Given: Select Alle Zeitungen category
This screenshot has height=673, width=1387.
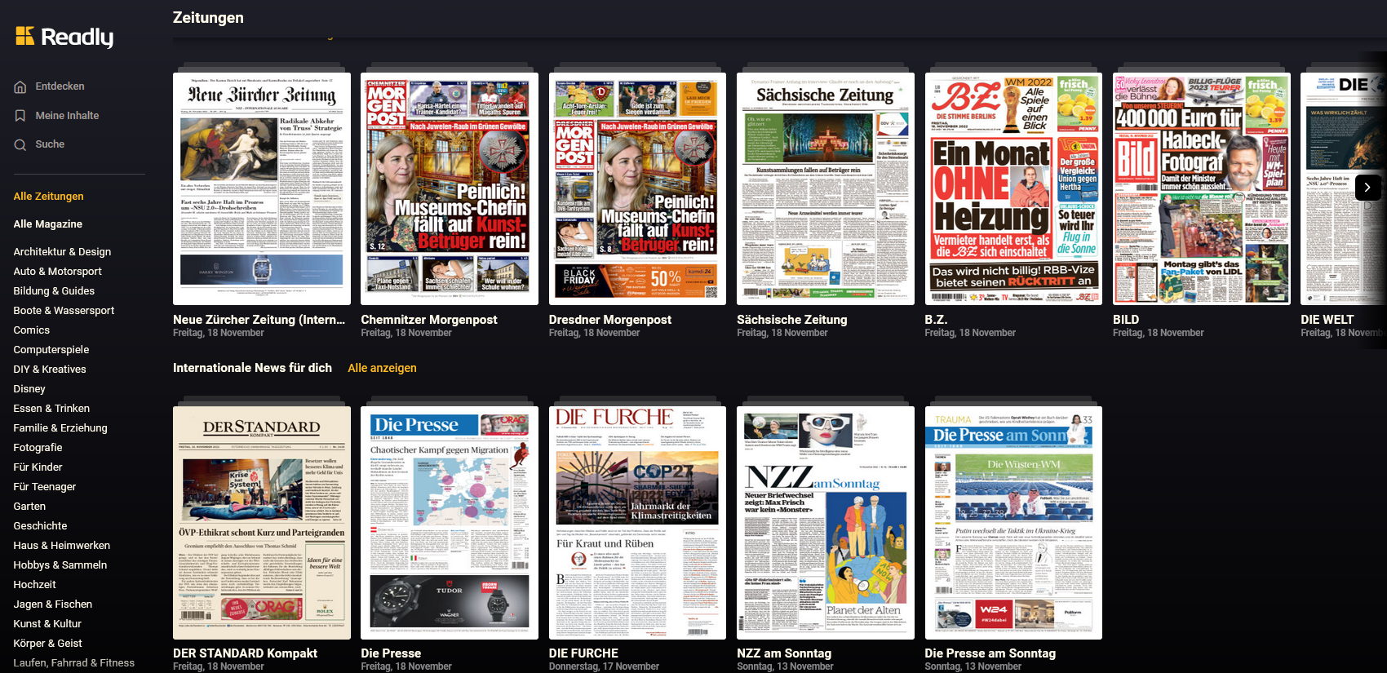Looking at the screenshot, I should 48,197.
